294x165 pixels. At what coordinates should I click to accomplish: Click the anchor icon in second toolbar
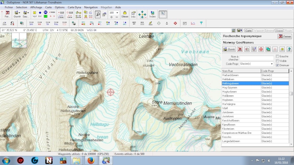167,23
